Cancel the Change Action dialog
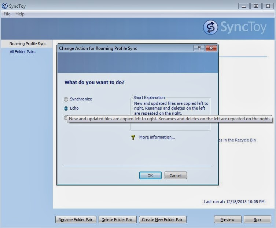 click(176, 175)
